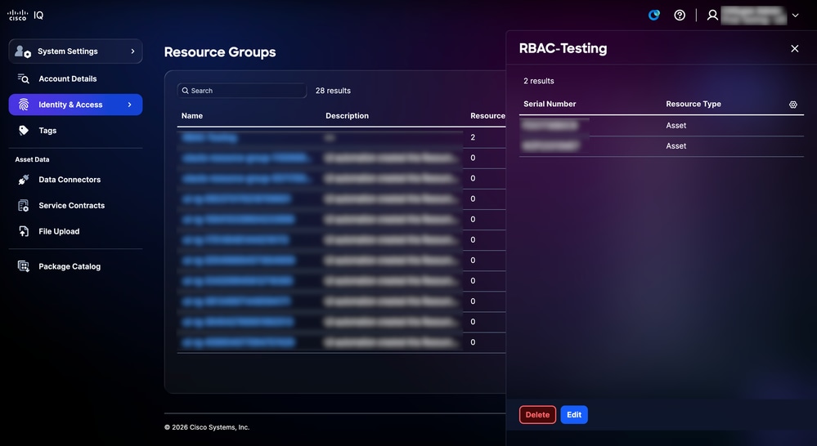This screenshot has width=817, height=446.
Task: Expand Identity & Access chevron
Action: click(130, 105)
